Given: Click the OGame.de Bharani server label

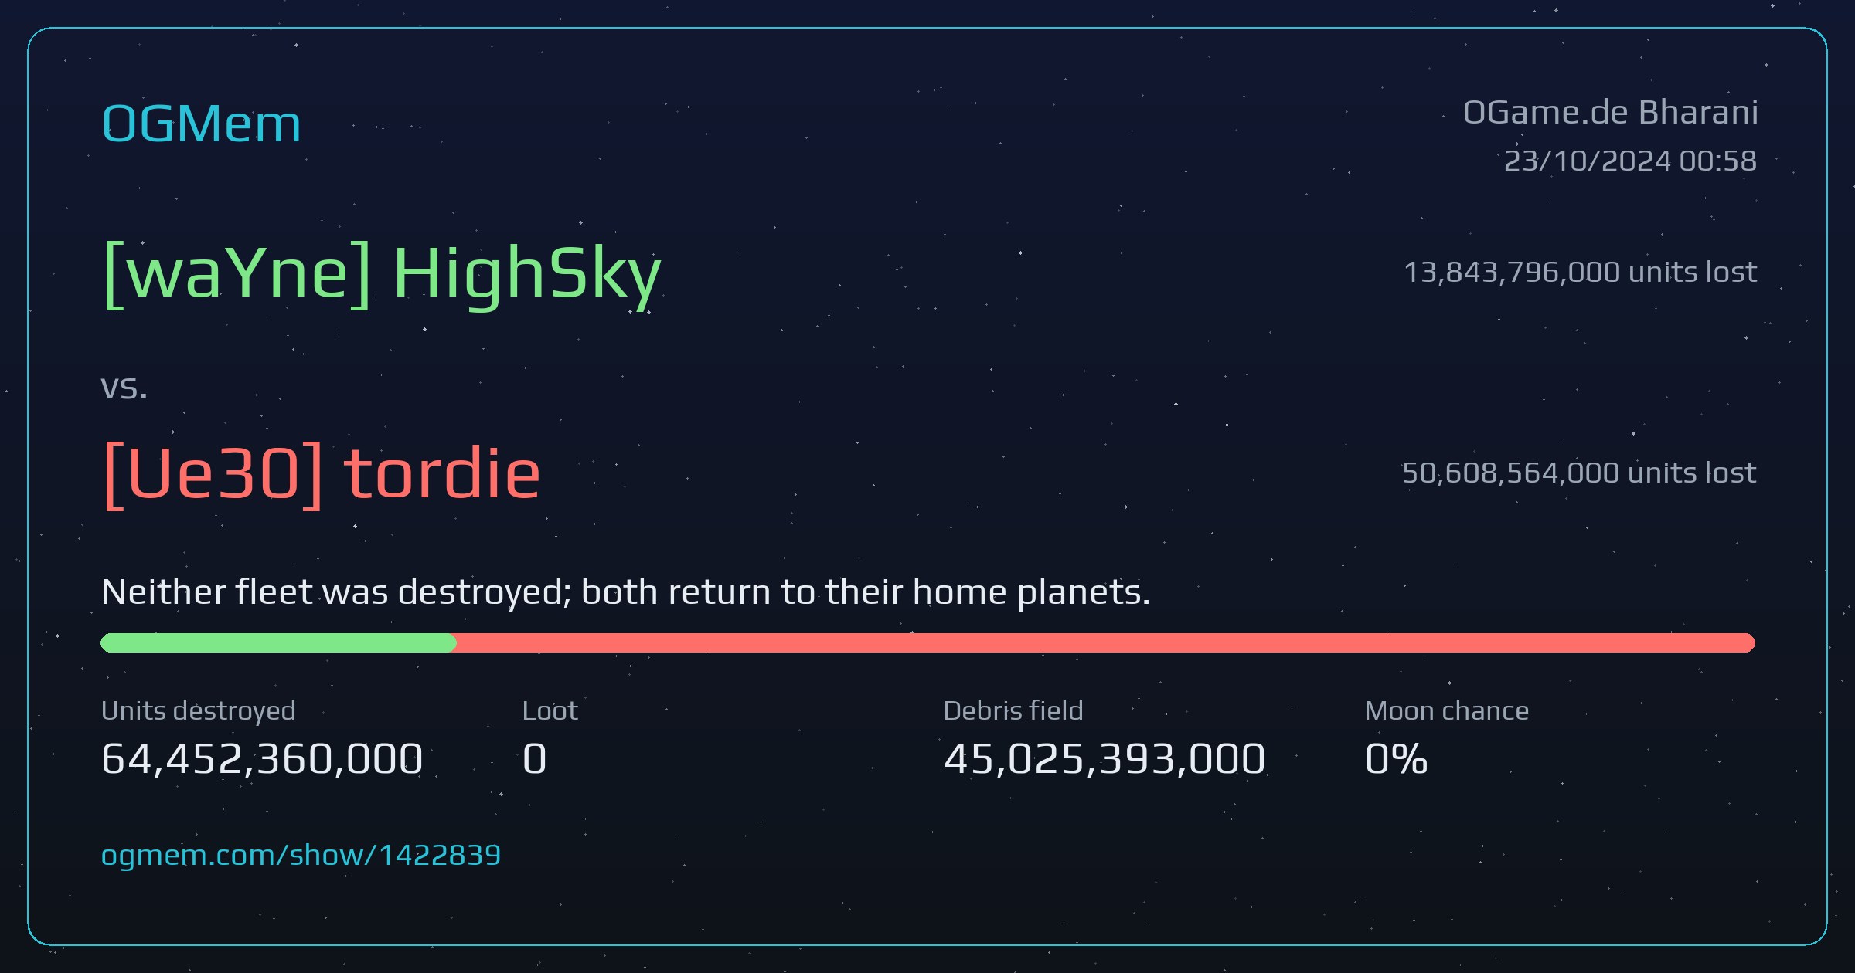Looking at the screenshot, I should pos(1610,113).
